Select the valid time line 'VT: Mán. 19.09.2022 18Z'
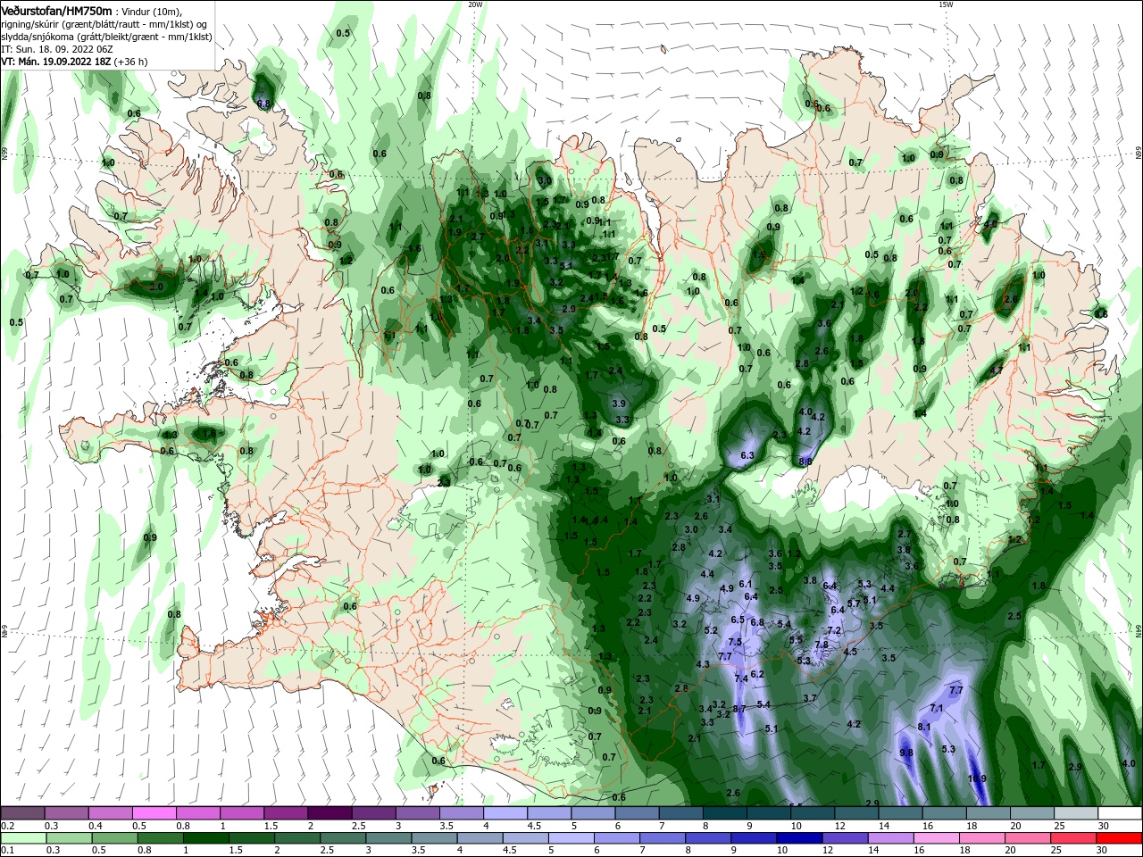The width and height of the screenshot is (1143, 857). click(x=74, y=62)
